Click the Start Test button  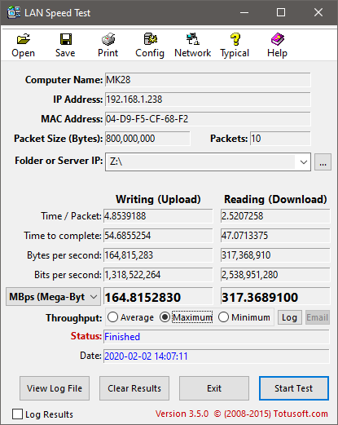click(x=294, y=388)
